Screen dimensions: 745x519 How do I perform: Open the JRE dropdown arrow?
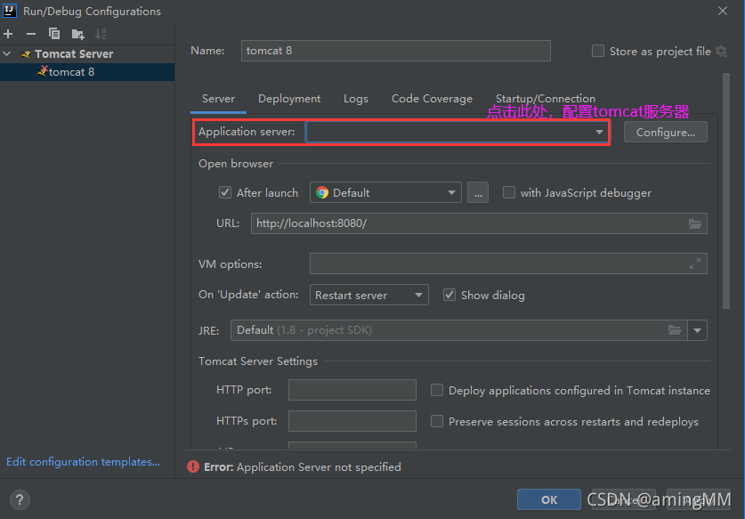click(x=697, y=330)
